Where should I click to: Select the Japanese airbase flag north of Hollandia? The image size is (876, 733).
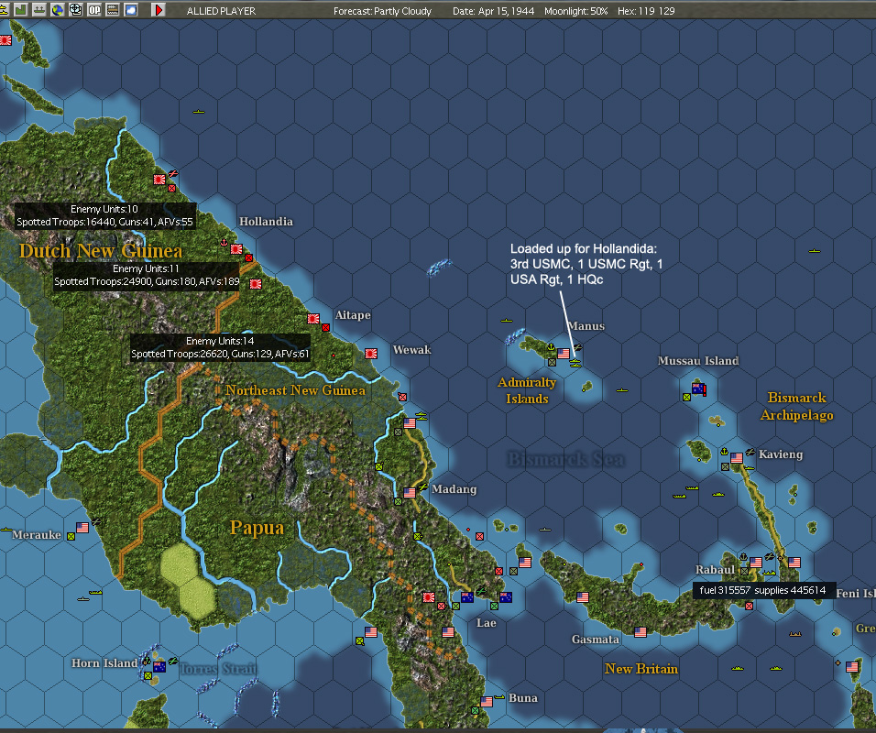pyautogui.click(x=159, y=180)
